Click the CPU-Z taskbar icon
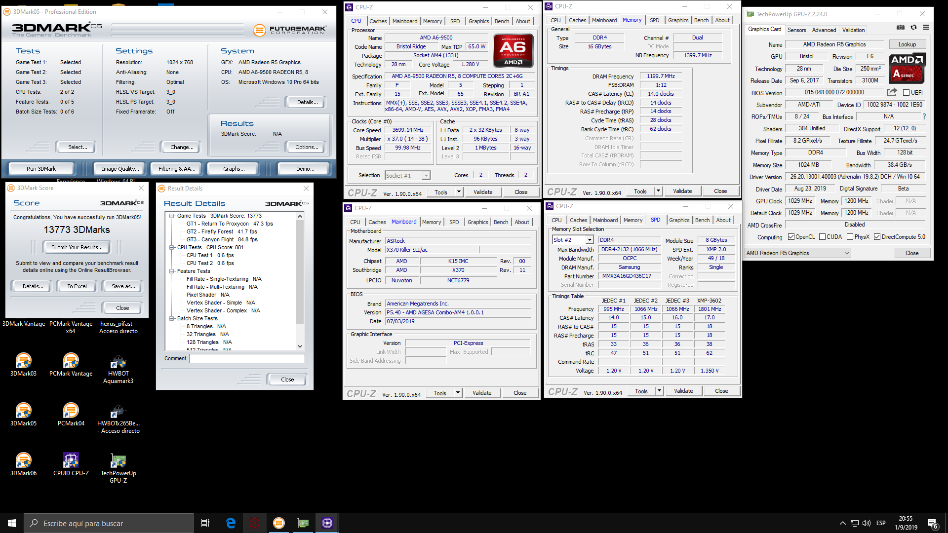The height and width of the screenshot is (533, 948). [x=327, y=523]
